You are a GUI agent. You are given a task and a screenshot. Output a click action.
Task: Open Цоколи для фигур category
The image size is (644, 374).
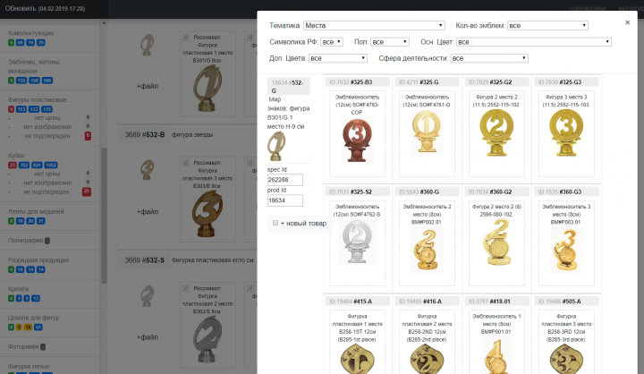34,318
